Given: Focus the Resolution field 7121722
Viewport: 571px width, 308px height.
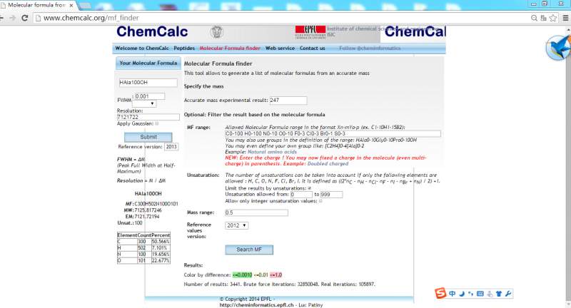Looking at the screenshot, I should (x=148, y=117).
